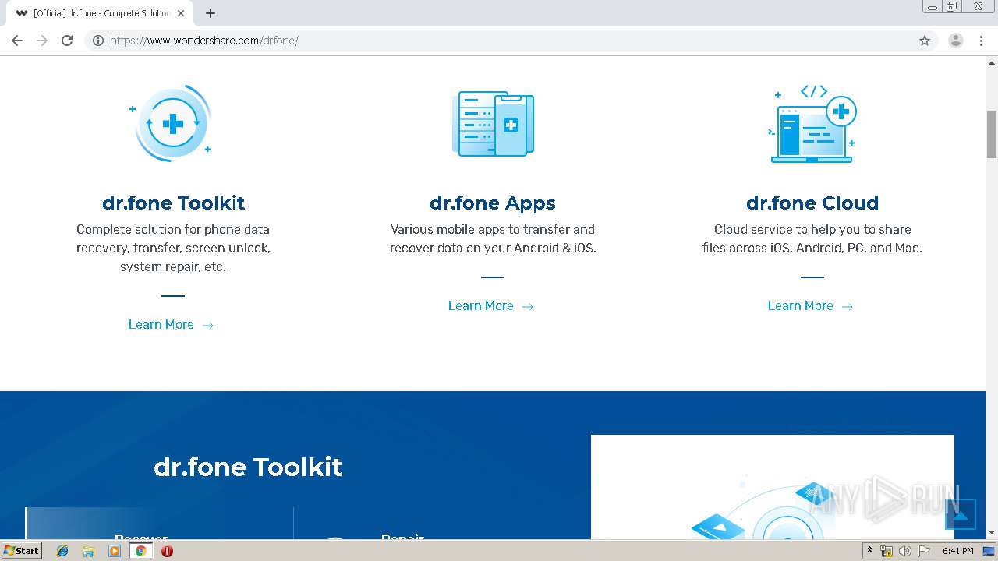View site information icon in address bar
Screen dimensions: 998x561
tap(98, 41)
